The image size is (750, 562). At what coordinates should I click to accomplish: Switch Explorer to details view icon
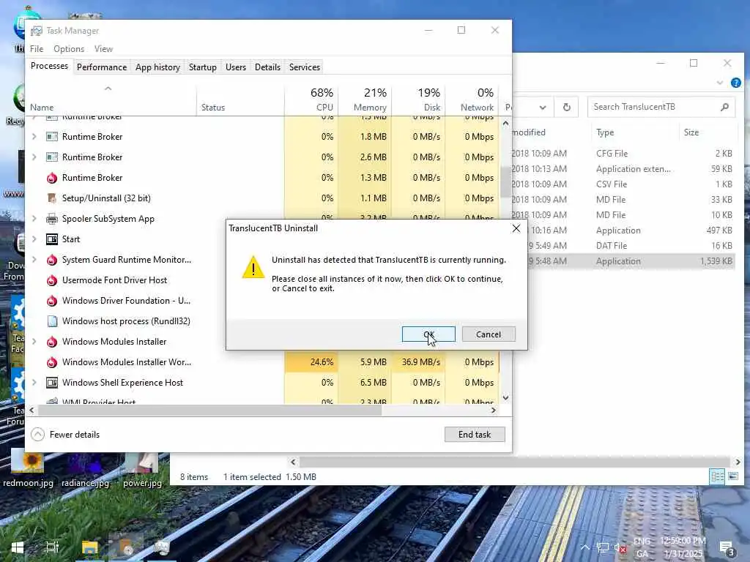[x=717, y=476]
